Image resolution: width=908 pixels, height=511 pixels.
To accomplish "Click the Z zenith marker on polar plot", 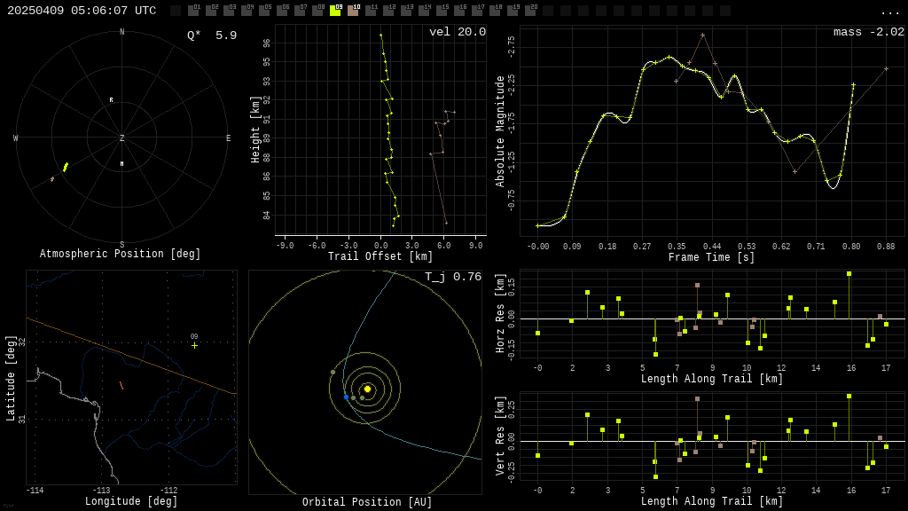I will tap(122, 138).
